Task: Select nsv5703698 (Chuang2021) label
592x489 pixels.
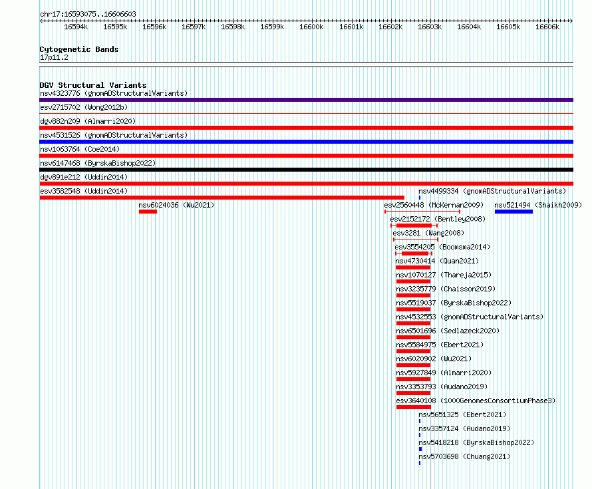Action: pyautogui.click(x=464, y=456)
